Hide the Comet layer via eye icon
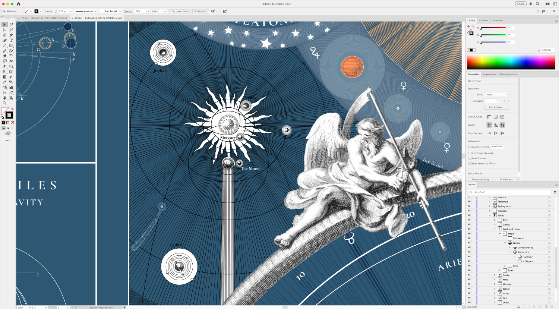 click(469, 224)
